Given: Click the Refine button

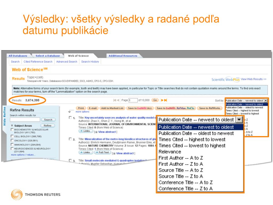Looking at the screenshot, I should pos(47,126).
